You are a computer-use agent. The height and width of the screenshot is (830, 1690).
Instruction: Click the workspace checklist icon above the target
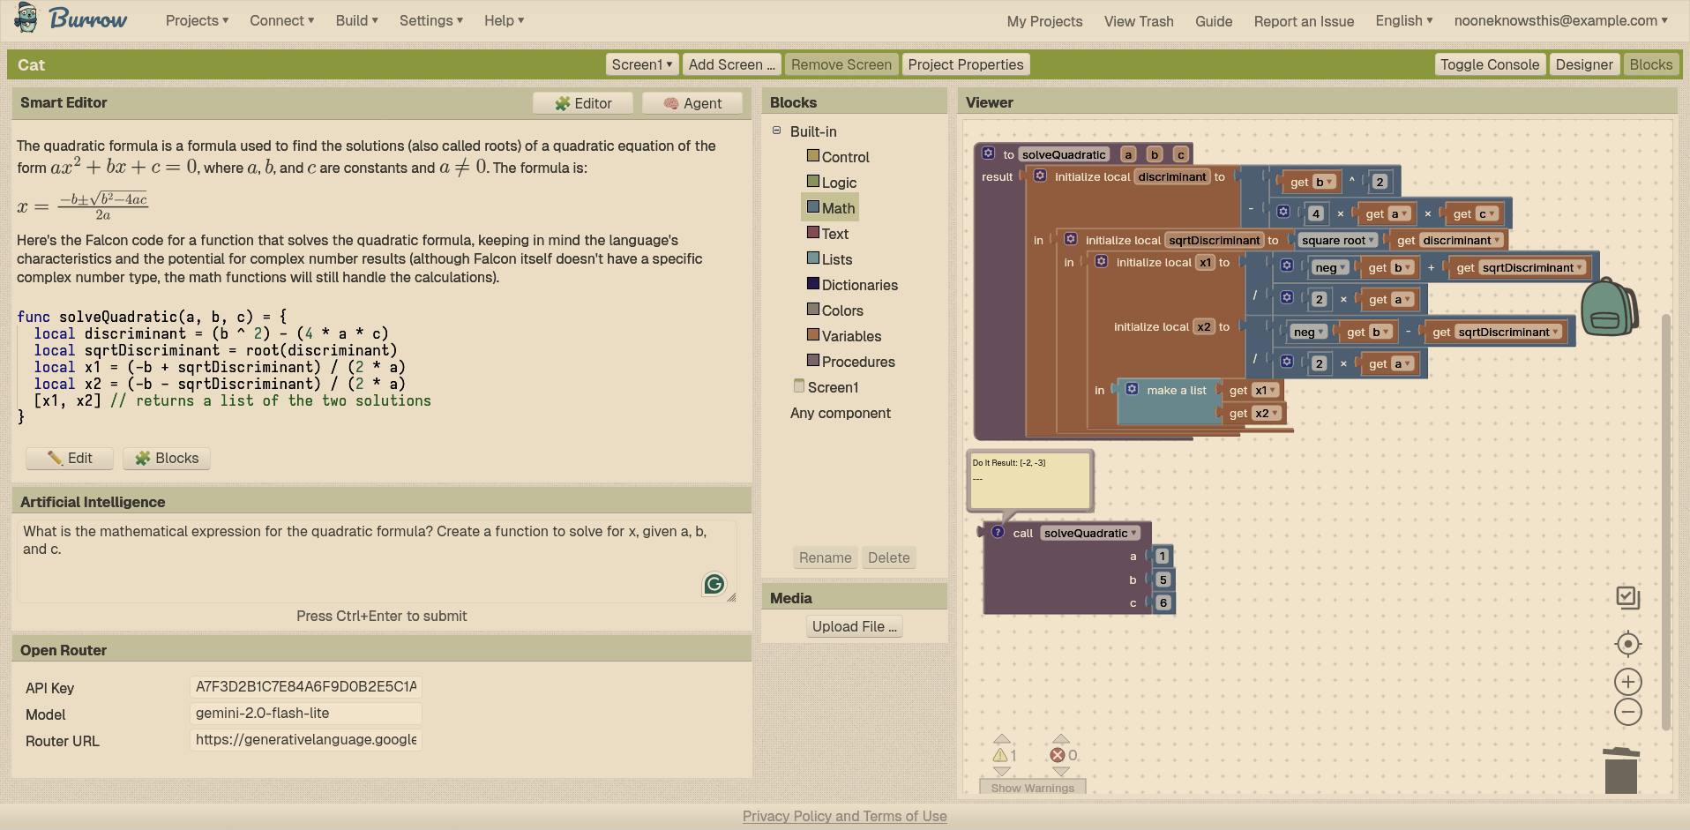click(x=1627, y=598)
